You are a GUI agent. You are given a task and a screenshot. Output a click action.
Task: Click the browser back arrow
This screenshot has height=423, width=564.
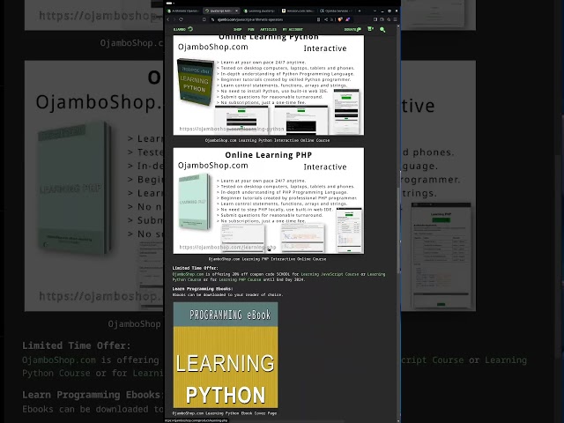168,19
